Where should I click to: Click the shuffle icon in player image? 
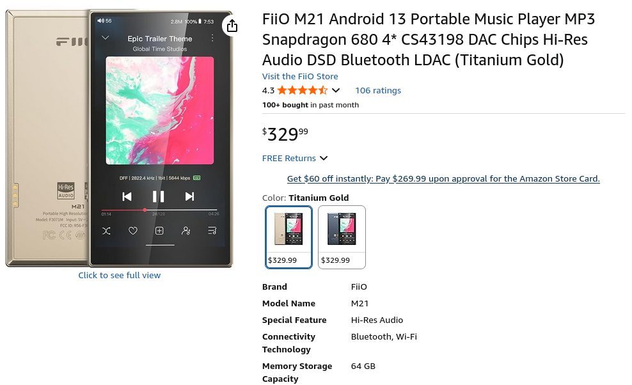point(106,231)
